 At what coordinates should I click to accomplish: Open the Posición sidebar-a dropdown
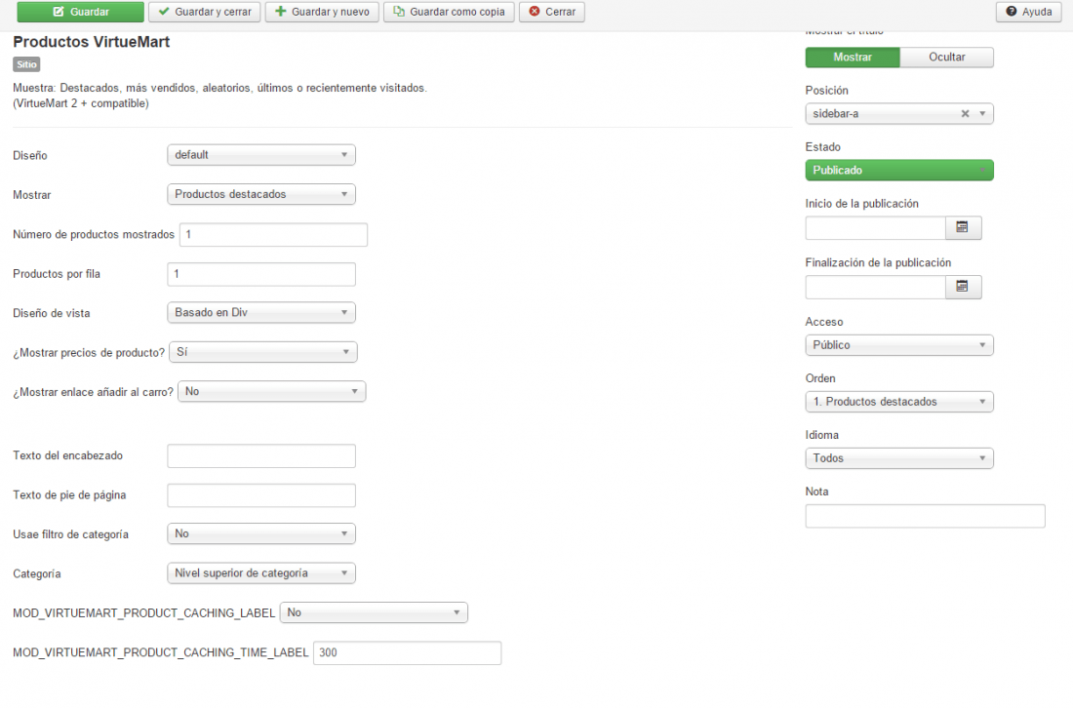899,113
